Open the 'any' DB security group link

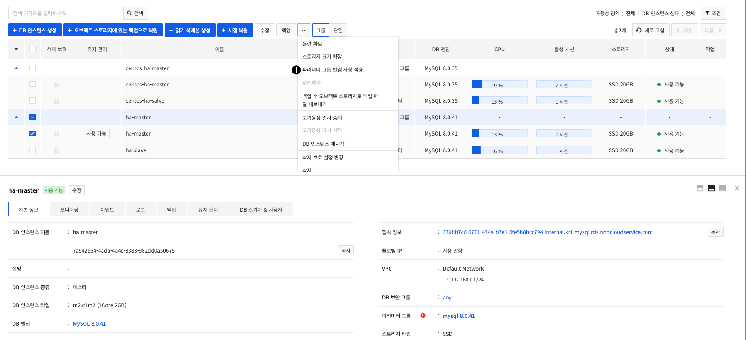coord(447,298)
